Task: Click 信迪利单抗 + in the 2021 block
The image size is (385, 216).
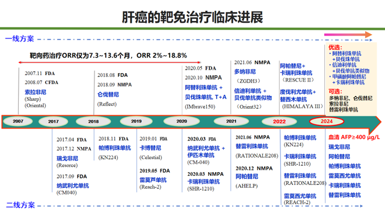Action: (x=250, y=91)
